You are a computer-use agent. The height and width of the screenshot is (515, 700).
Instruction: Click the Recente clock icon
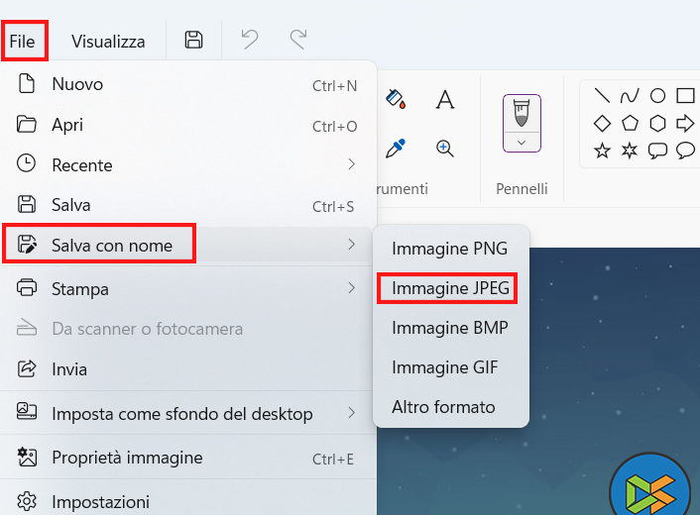(x=27, y=163)
